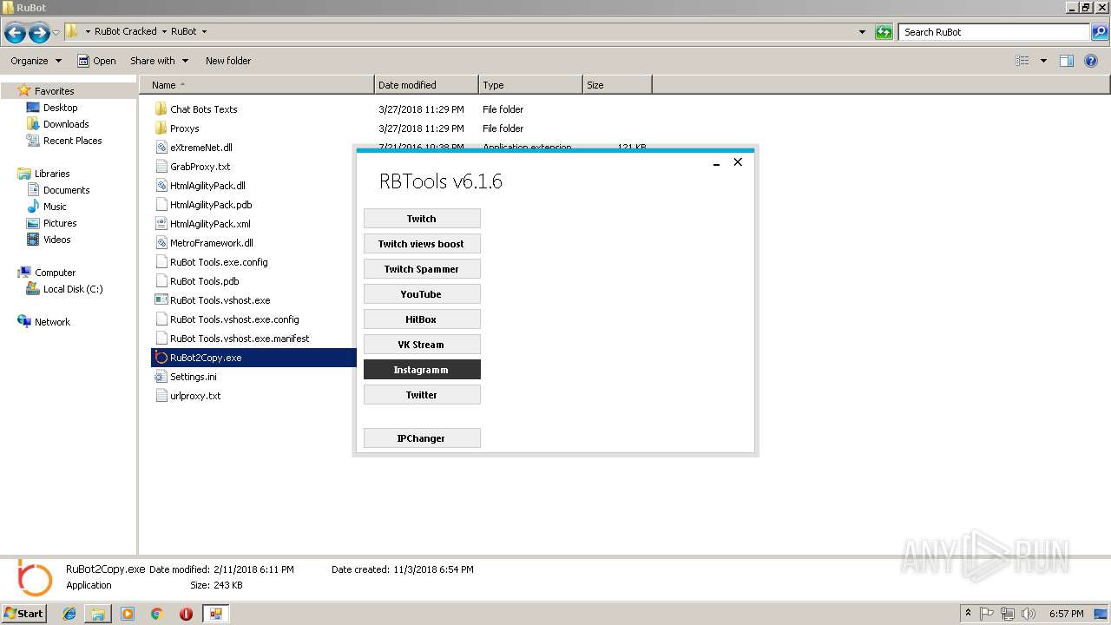Click the network tray icon

tap(1008, 614)
